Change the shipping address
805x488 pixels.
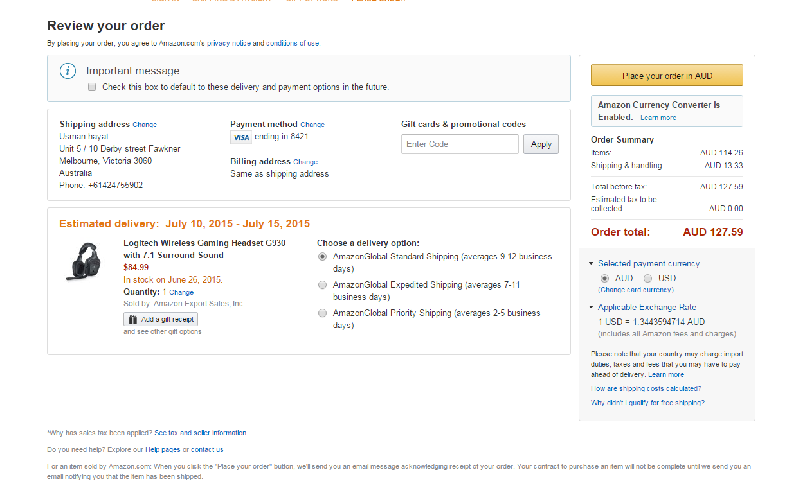[145, 125]
